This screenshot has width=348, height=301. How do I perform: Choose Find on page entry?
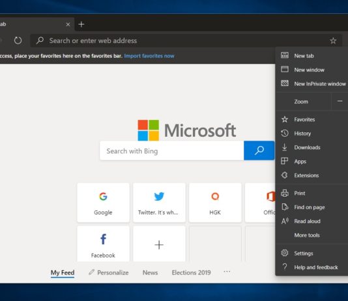pyautogui.click(x=312, y=207)
